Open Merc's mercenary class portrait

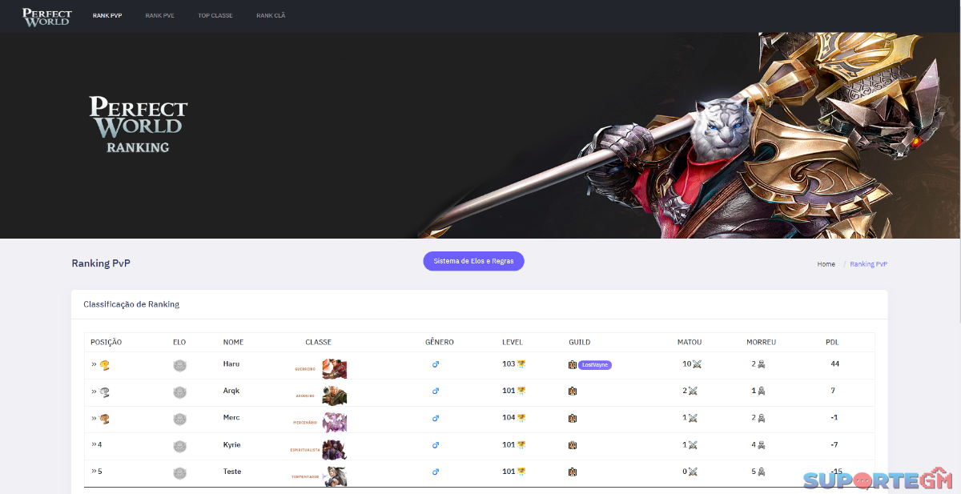point(335,422)
